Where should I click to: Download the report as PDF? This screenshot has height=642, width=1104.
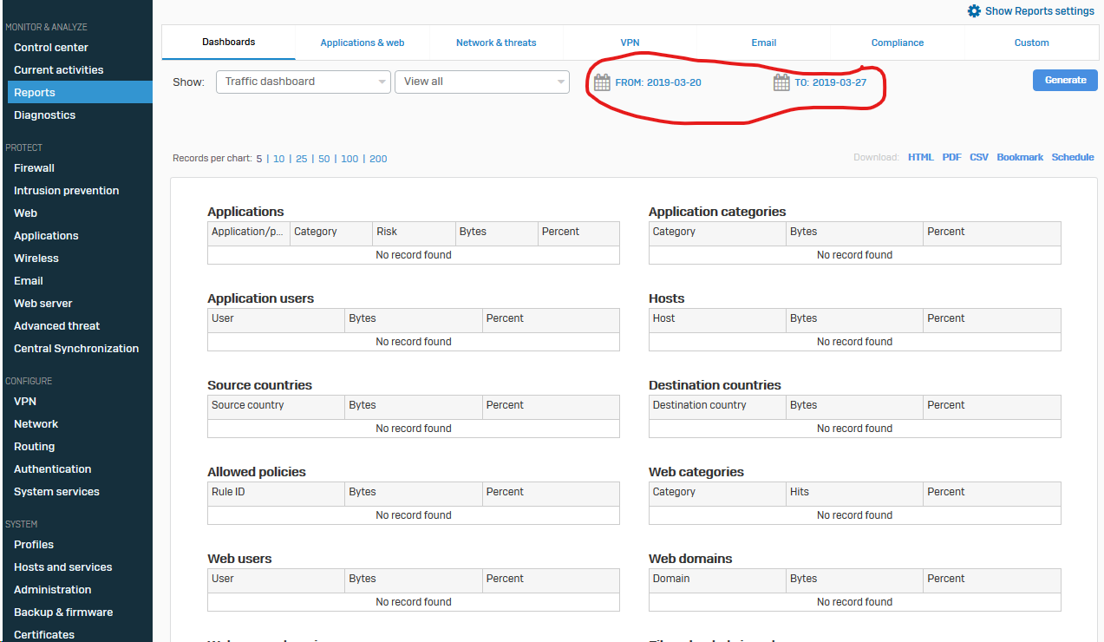[x=951, y=157]
